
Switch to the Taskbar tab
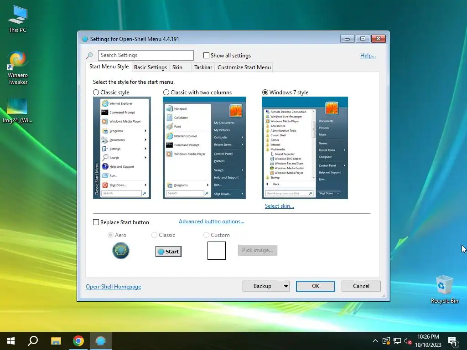(x=203, y=67)
